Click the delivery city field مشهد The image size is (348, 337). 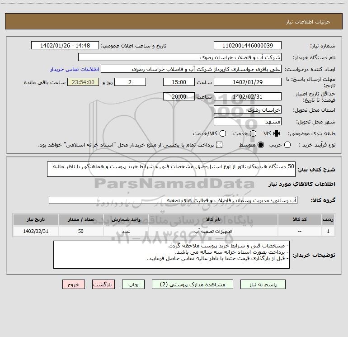[248, 122]
